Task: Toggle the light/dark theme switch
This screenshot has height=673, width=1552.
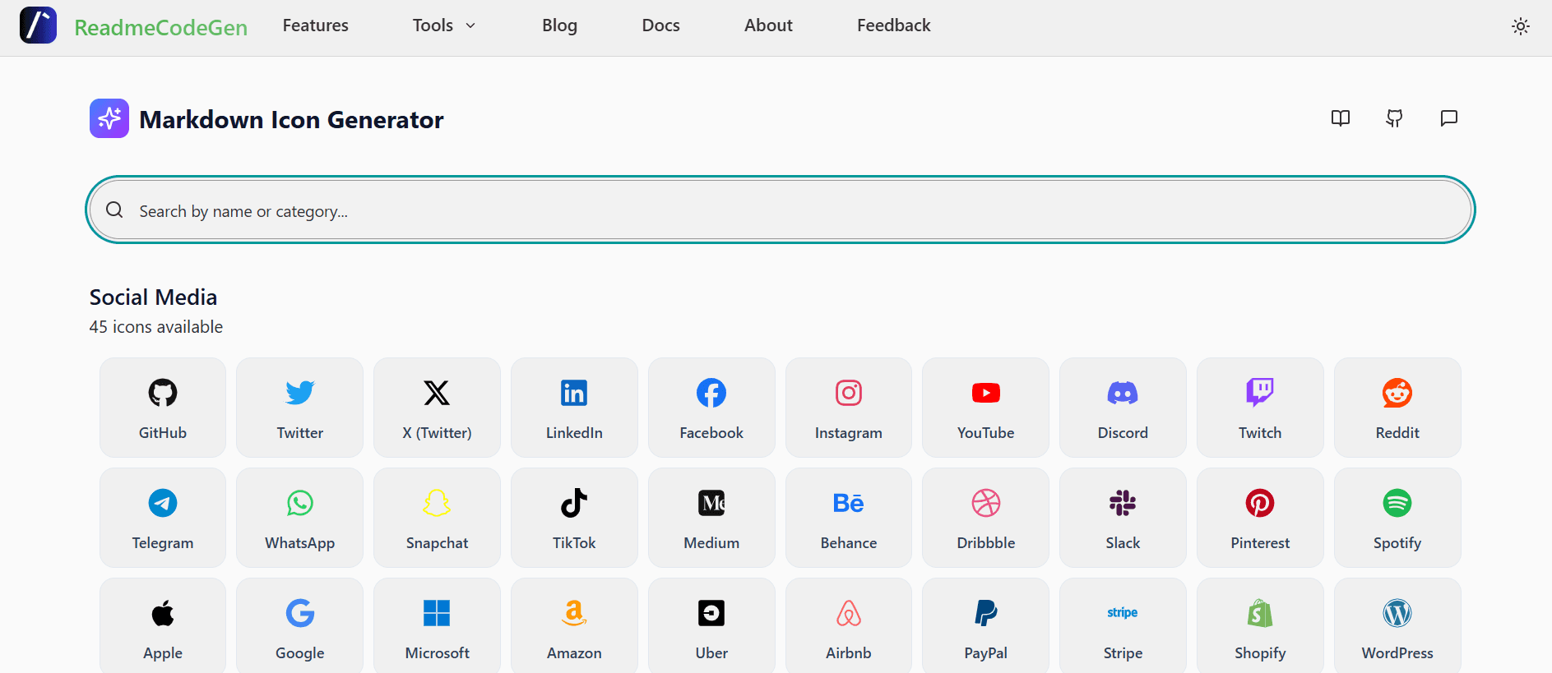Action: 1520,26
